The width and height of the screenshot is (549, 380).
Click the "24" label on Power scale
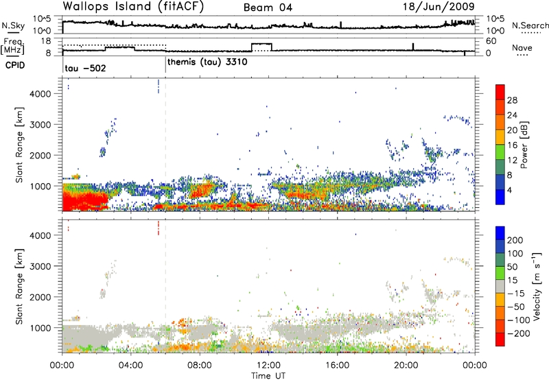click(512, 115)
